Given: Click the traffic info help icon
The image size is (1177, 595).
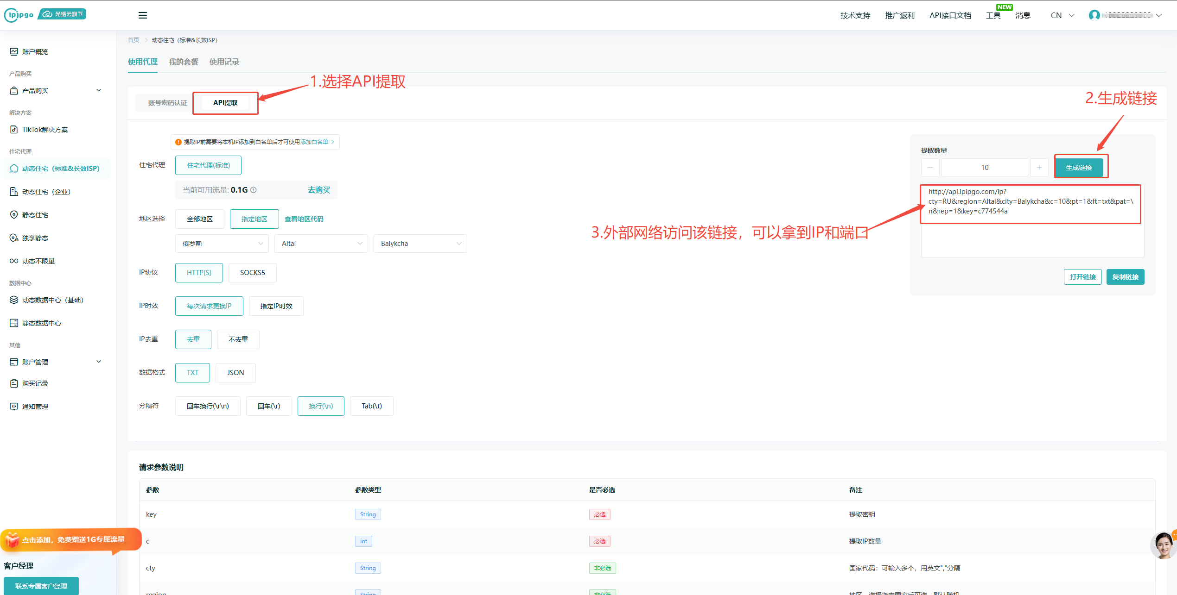Looking at the screenshot, I should (x=254, y=190).
